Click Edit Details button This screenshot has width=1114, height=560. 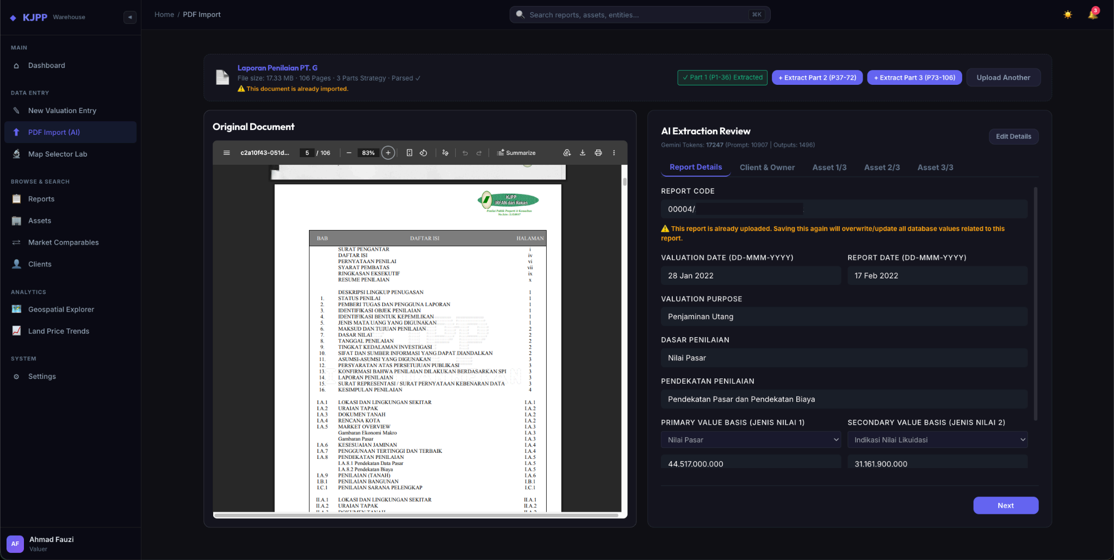point(1013,136)
